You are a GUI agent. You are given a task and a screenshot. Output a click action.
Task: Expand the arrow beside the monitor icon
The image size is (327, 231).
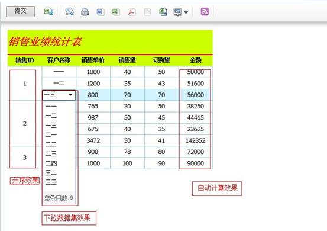click(186, 12)
